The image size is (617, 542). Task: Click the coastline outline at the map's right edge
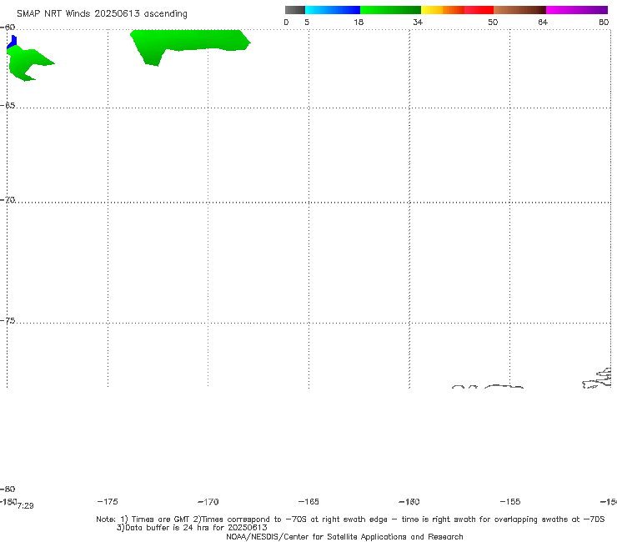coord(597,379)
